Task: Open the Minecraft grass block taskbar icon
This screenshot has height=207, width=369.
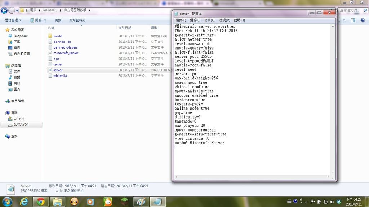Action: pyautogui.click(x=124, y=202)
